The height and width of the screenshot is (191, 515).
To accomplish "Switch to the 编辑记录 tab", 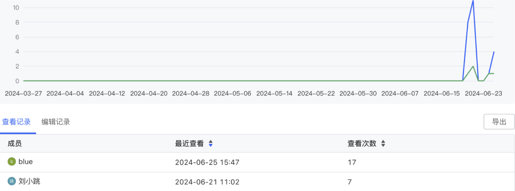I will [x=56, y=122].
